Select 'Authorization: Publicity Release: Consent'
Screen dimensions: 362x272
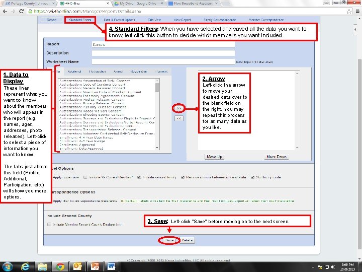93,107
